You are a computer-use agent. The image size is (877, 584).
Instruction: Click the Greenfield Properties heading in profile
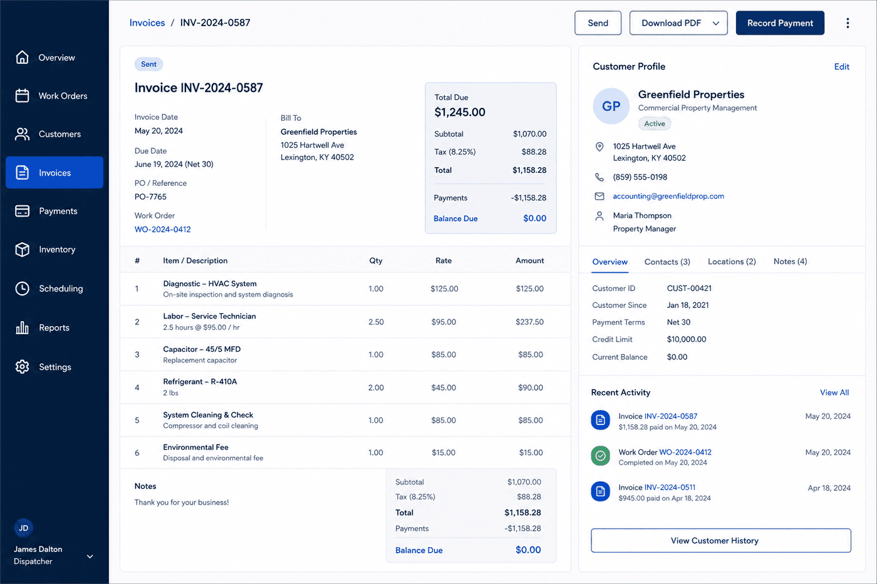point(691,95)
